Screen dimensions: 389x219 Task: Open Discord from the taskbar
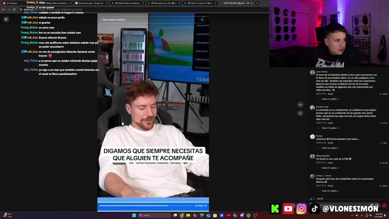[242, 215]
